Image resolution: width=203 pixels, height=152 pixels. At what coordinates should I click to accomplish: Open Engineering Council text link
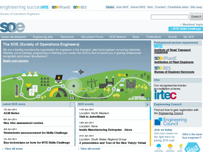171,113
